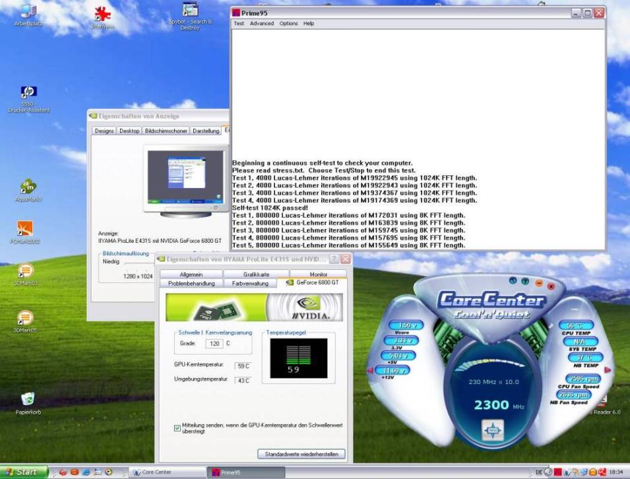630x479 pixels.
Task: Open the Monitor tab
Action: pyautogui.click(x=318, y=274)
